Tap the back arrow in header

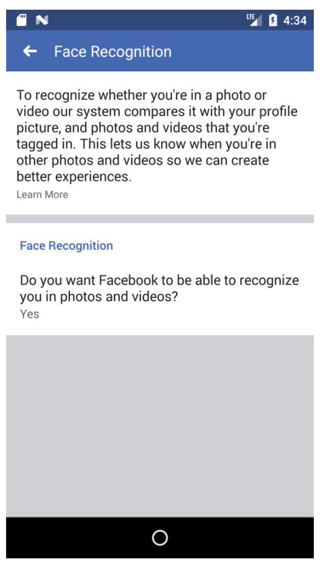click(x=30, y=51)
